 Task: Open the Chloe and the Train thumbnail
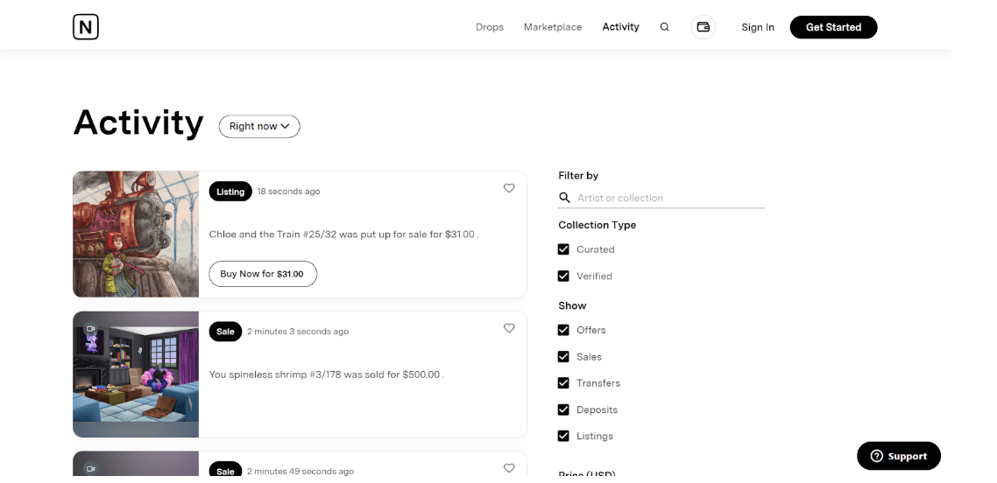136,234
